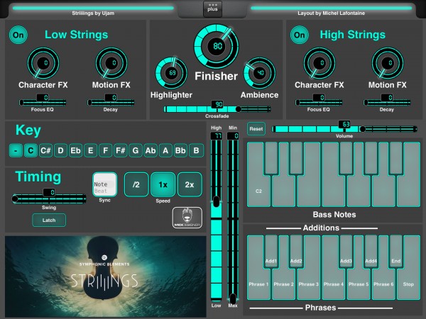The width and height of the screenshot is (426, 319).
Task: Select key Bb
Action: coord(180,150)
